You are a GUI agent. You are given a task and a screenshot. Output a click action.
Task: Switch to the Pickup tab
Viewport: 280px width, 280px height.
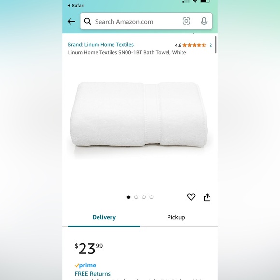[176, 217]
